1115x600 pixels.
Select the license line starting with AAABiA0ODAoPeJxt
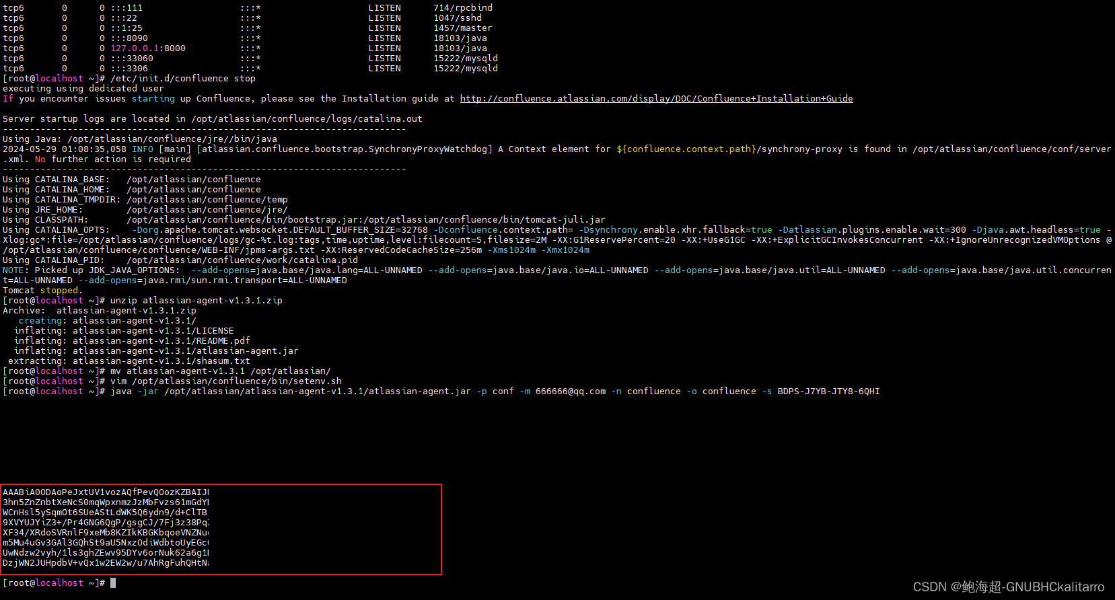[106, 492]
